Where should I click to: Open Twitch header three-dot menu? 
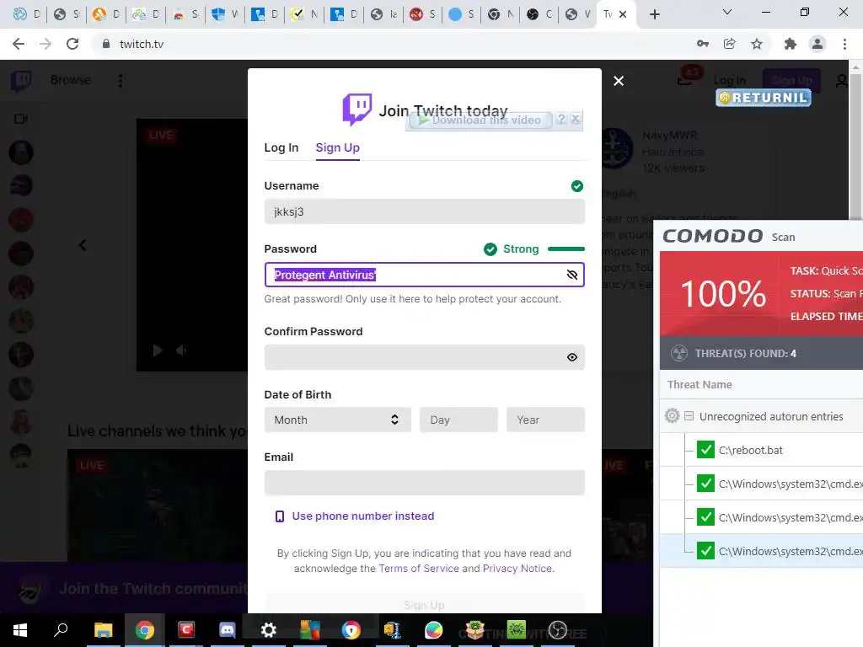120,81
